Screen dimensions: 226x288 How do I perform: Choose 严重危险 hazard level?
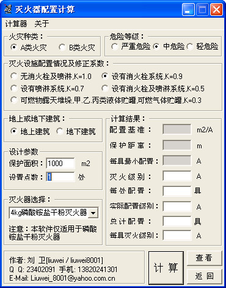tap(131, 47)
